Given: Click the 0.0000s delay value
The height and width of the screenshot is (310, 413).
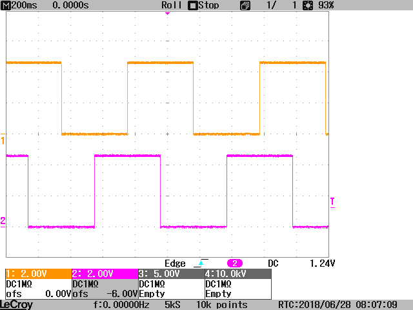Looking at the screenshot, I should tap(70, 5).
